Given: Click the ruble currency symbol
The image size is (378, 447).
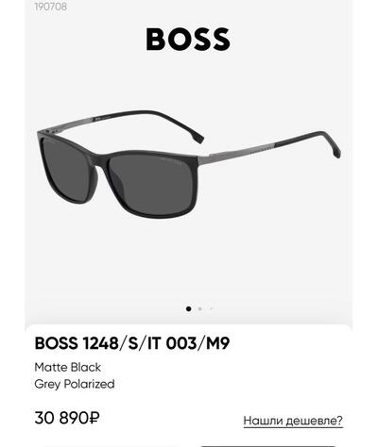Looking at the screenshot, I should point(94,418).
